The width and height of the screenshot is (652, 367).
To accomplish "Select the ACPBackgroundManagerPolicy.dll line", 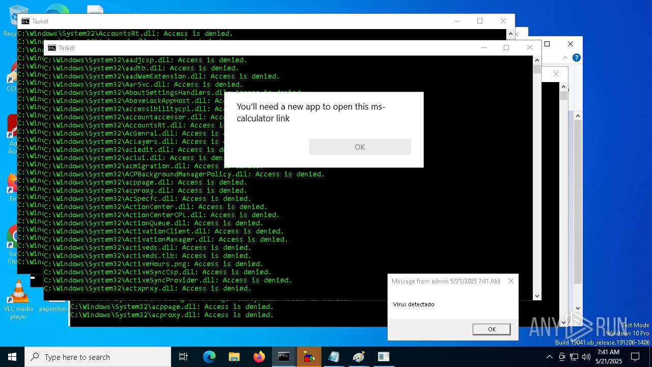I will tap(184, 174).
